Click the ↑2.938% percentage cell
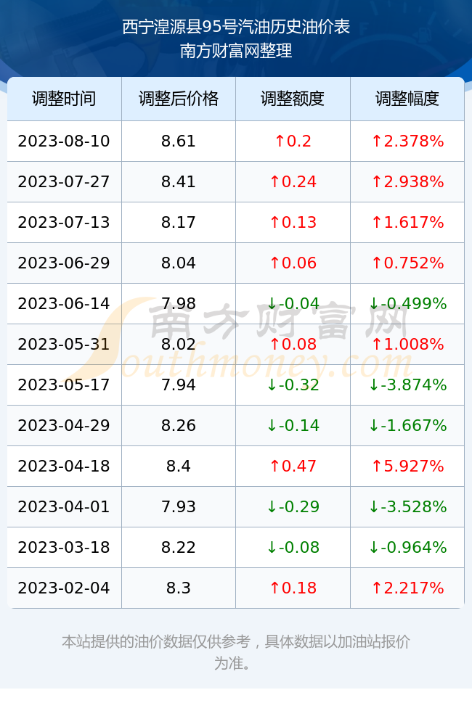472x711 pixels. 407,182
